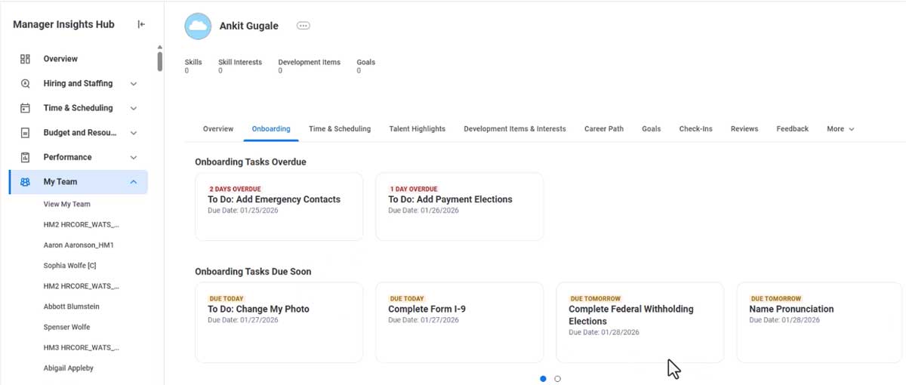The width and height of the screenshot is (906, 385).
Task: Click the Time & Scheduling calendar icon
Action: [x=25, y=108]
